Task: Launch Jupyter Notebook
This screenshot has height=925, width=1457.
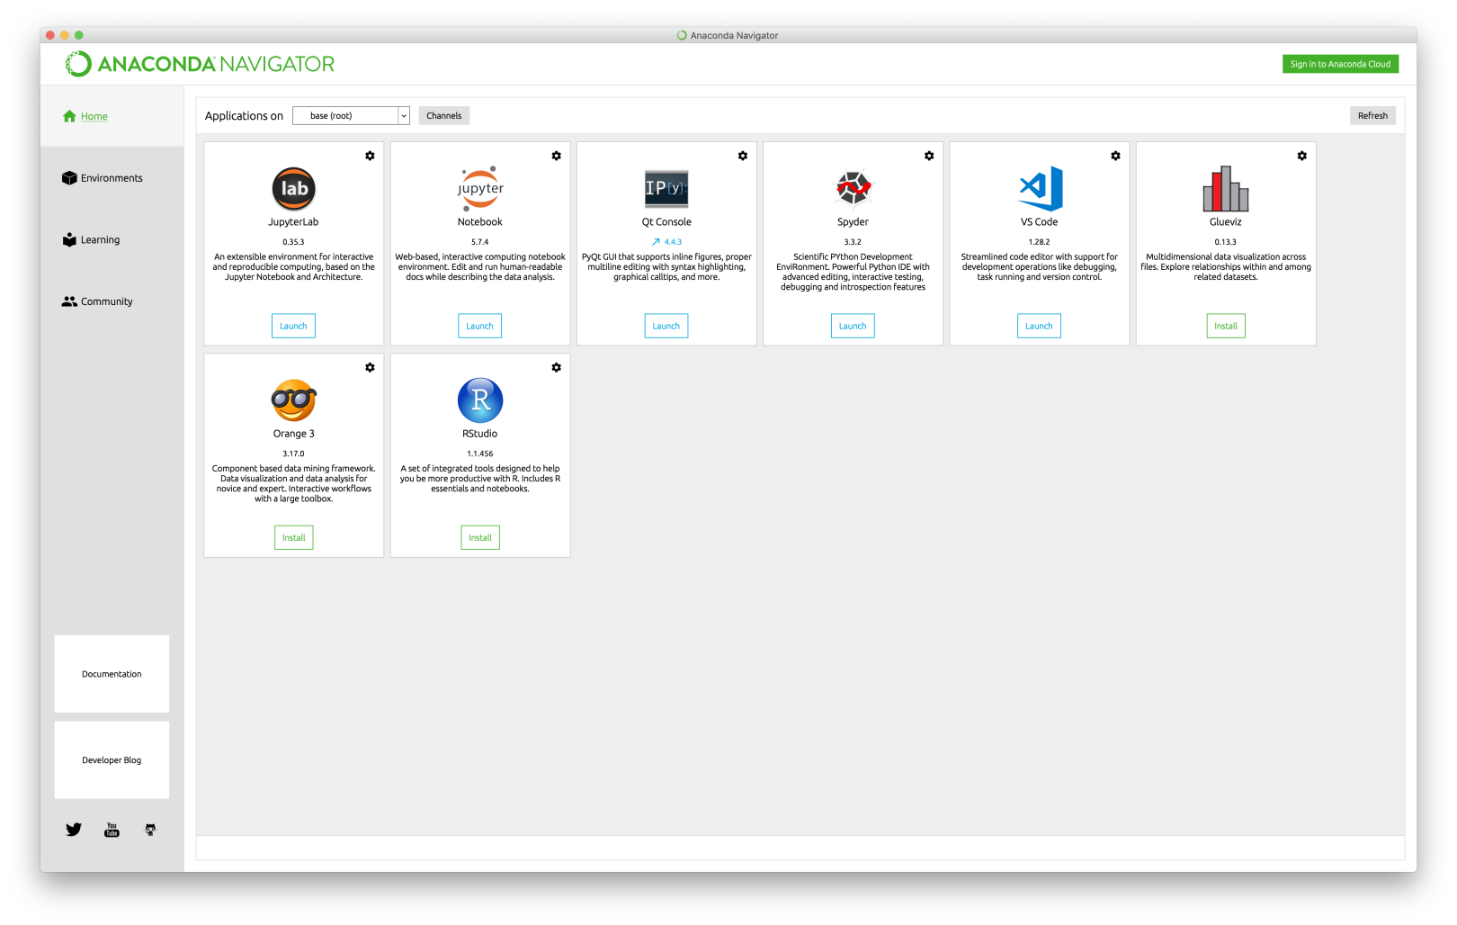Action: coord(479,326)
